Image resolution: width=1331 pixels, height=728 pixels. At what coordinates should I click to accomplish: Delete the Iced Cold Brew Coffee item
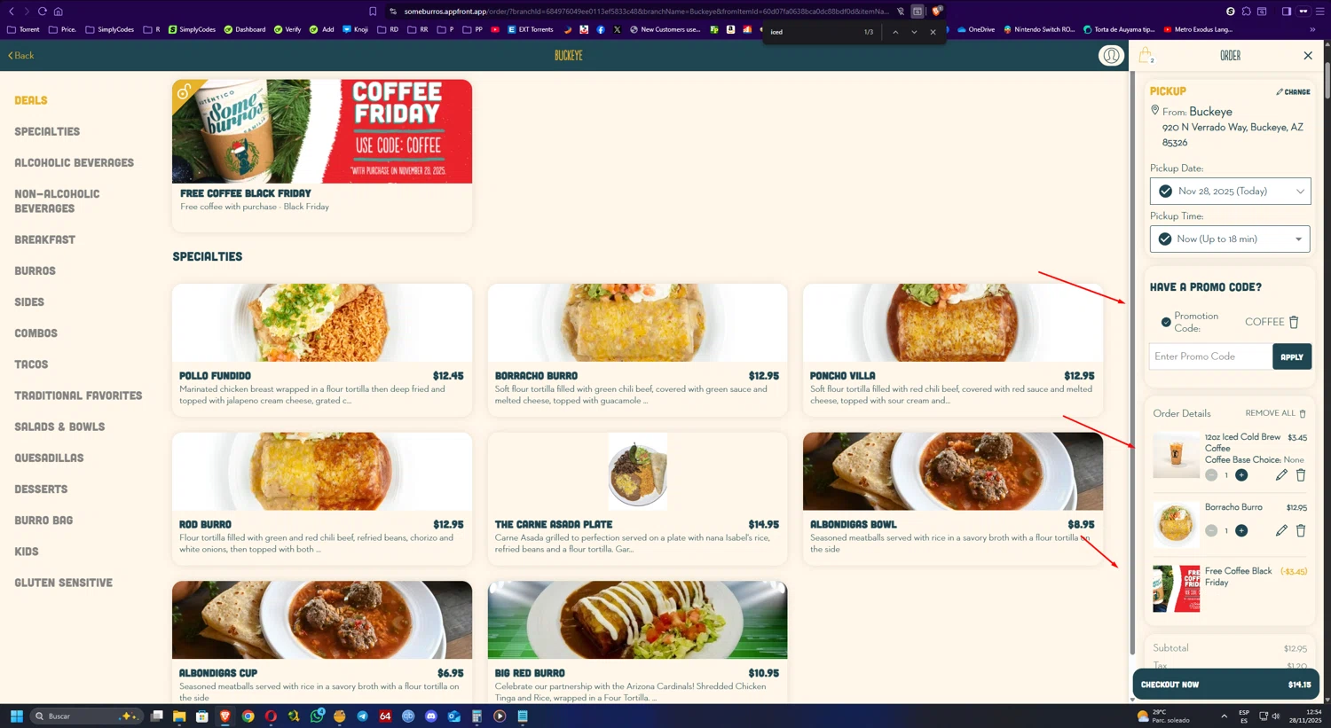click(x=1301, y=475)
